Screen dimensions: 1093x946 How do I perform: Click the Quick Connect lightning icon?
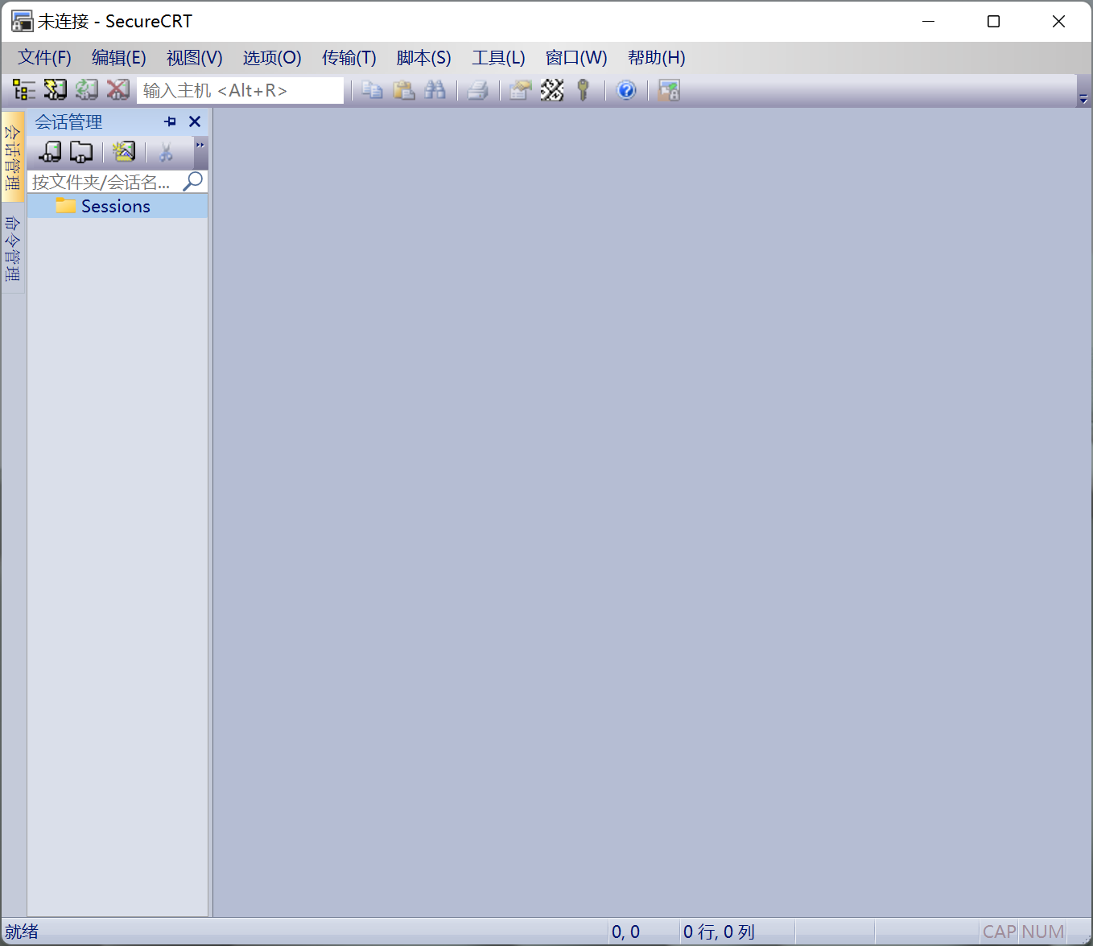[x=55, y=90]
